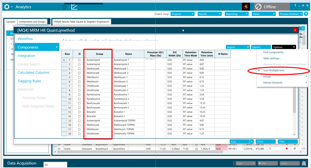Click the orange flame icon next to Offline
This screenshot has height=168, width=311.
click(246, 7)
